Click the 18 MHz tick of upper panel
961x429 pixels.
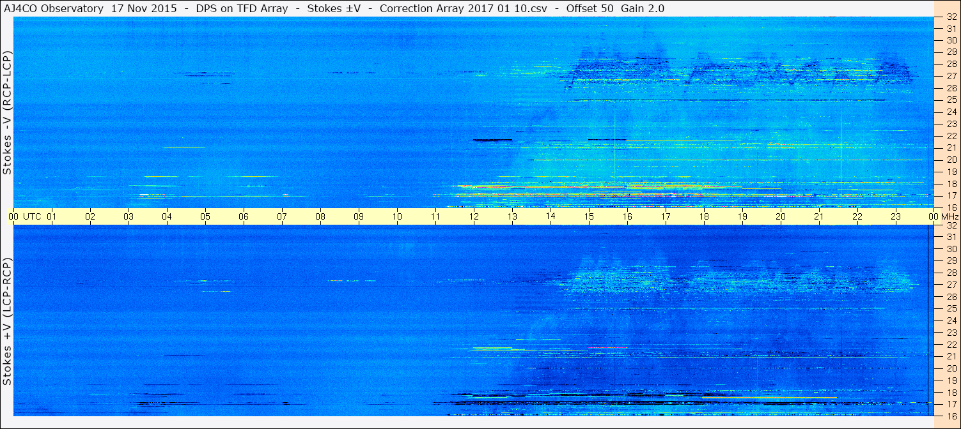(x=951, y=183)
